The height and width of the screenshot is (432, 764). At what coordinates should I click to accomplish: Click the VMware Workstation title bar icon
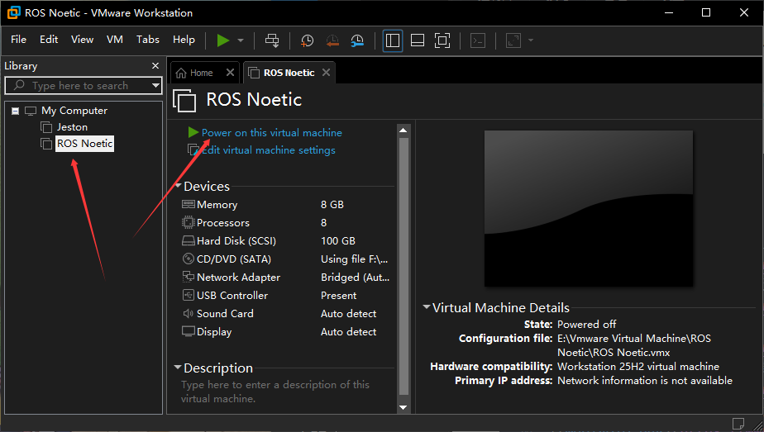(x=13, y=12)
